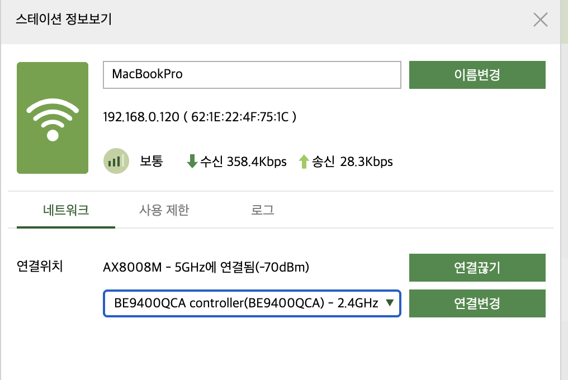Click the AX8008M 5GHz connection status text
568x380 pixels.
point(206,267)
